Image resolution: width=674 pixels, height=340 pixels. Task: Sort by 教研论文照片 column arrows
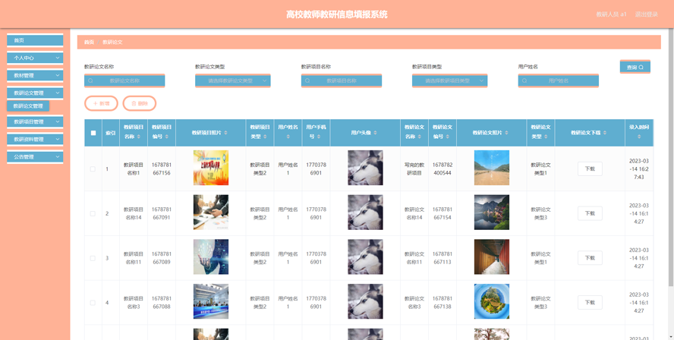tap(507, 133)
